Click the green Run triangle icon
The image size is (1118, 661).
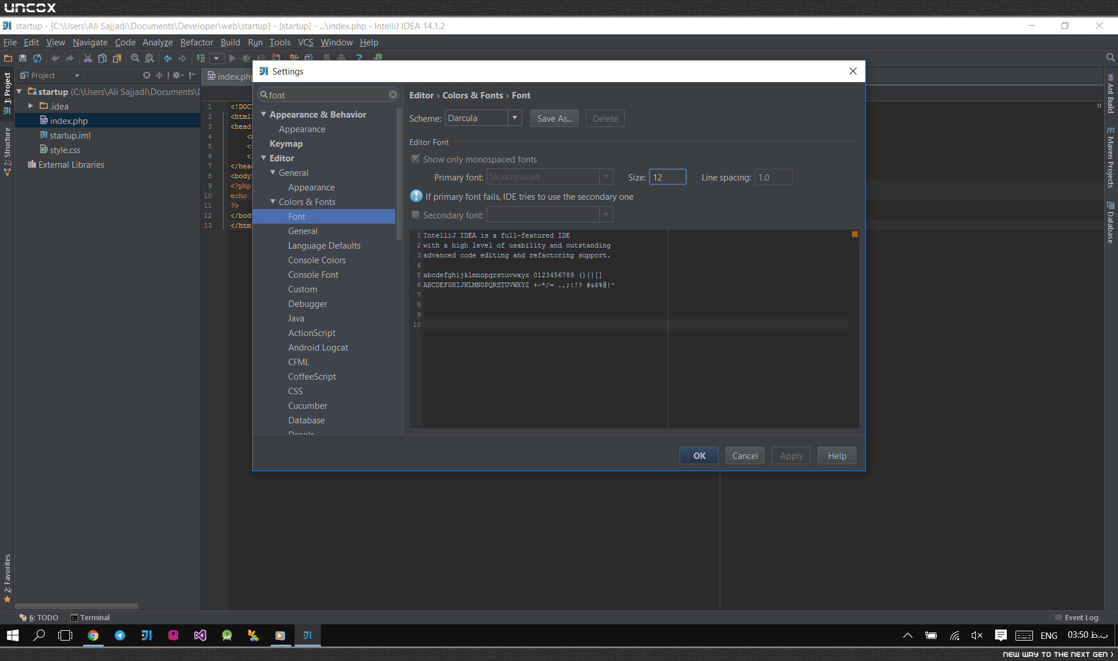point(232,58)
